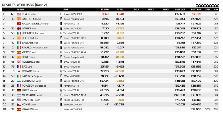Sort by the FL GAP column header
The height and width of the screenshot is (123, 223).
[x=105, y=10]
